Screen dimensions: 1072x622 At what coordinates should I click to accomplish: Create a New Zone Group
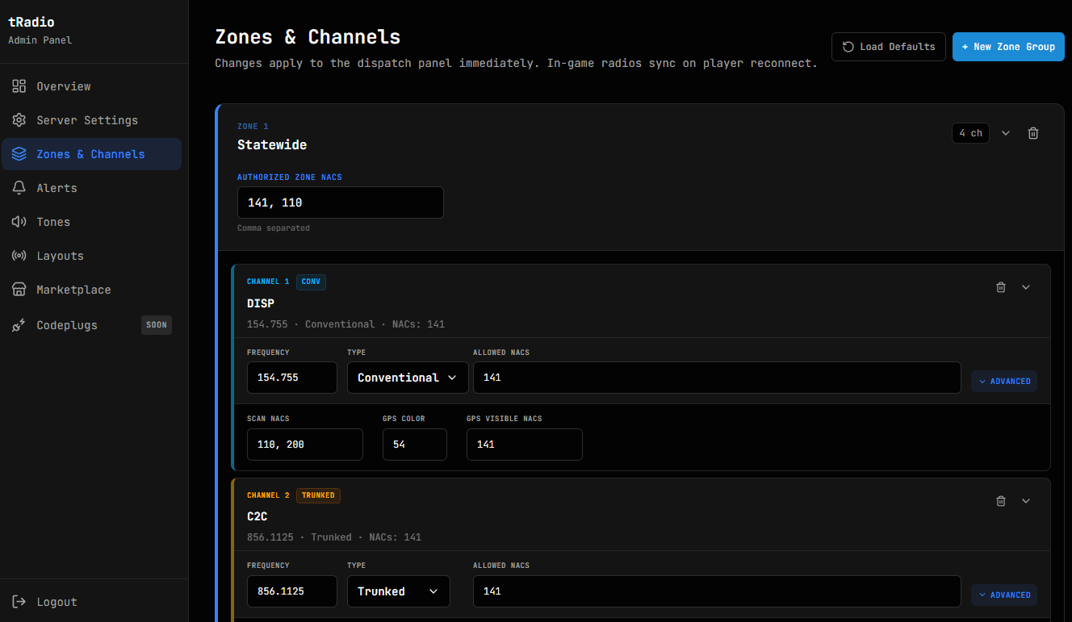[1008, 47]
